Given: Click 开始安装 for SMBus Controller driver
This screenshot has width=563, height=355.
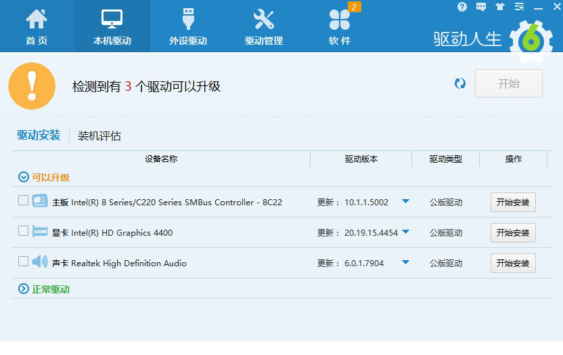Looking at the screenshot, I should click(513, 203).
